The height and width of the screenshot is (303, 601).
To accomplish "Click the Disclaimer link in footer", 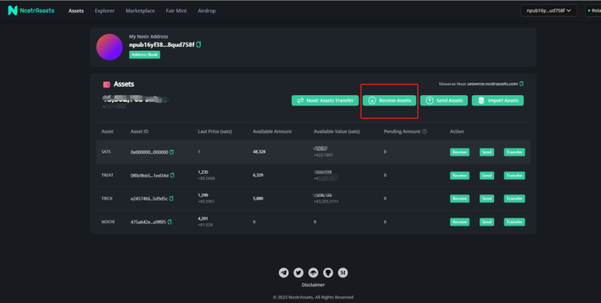I will coord(313,285).
